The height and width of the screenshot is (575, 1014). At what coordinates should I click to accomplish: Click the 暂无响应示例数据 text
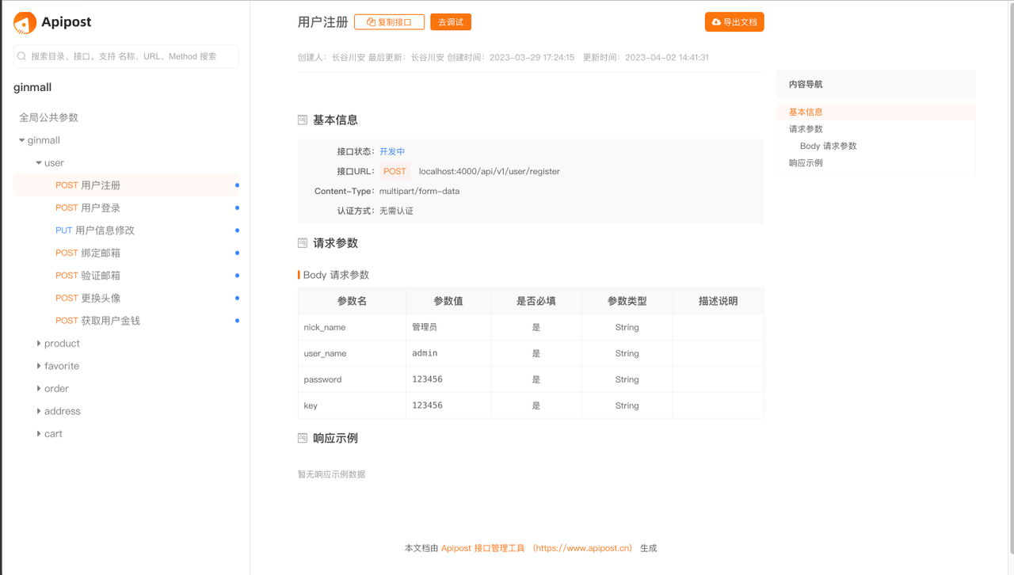coord(331,474)
